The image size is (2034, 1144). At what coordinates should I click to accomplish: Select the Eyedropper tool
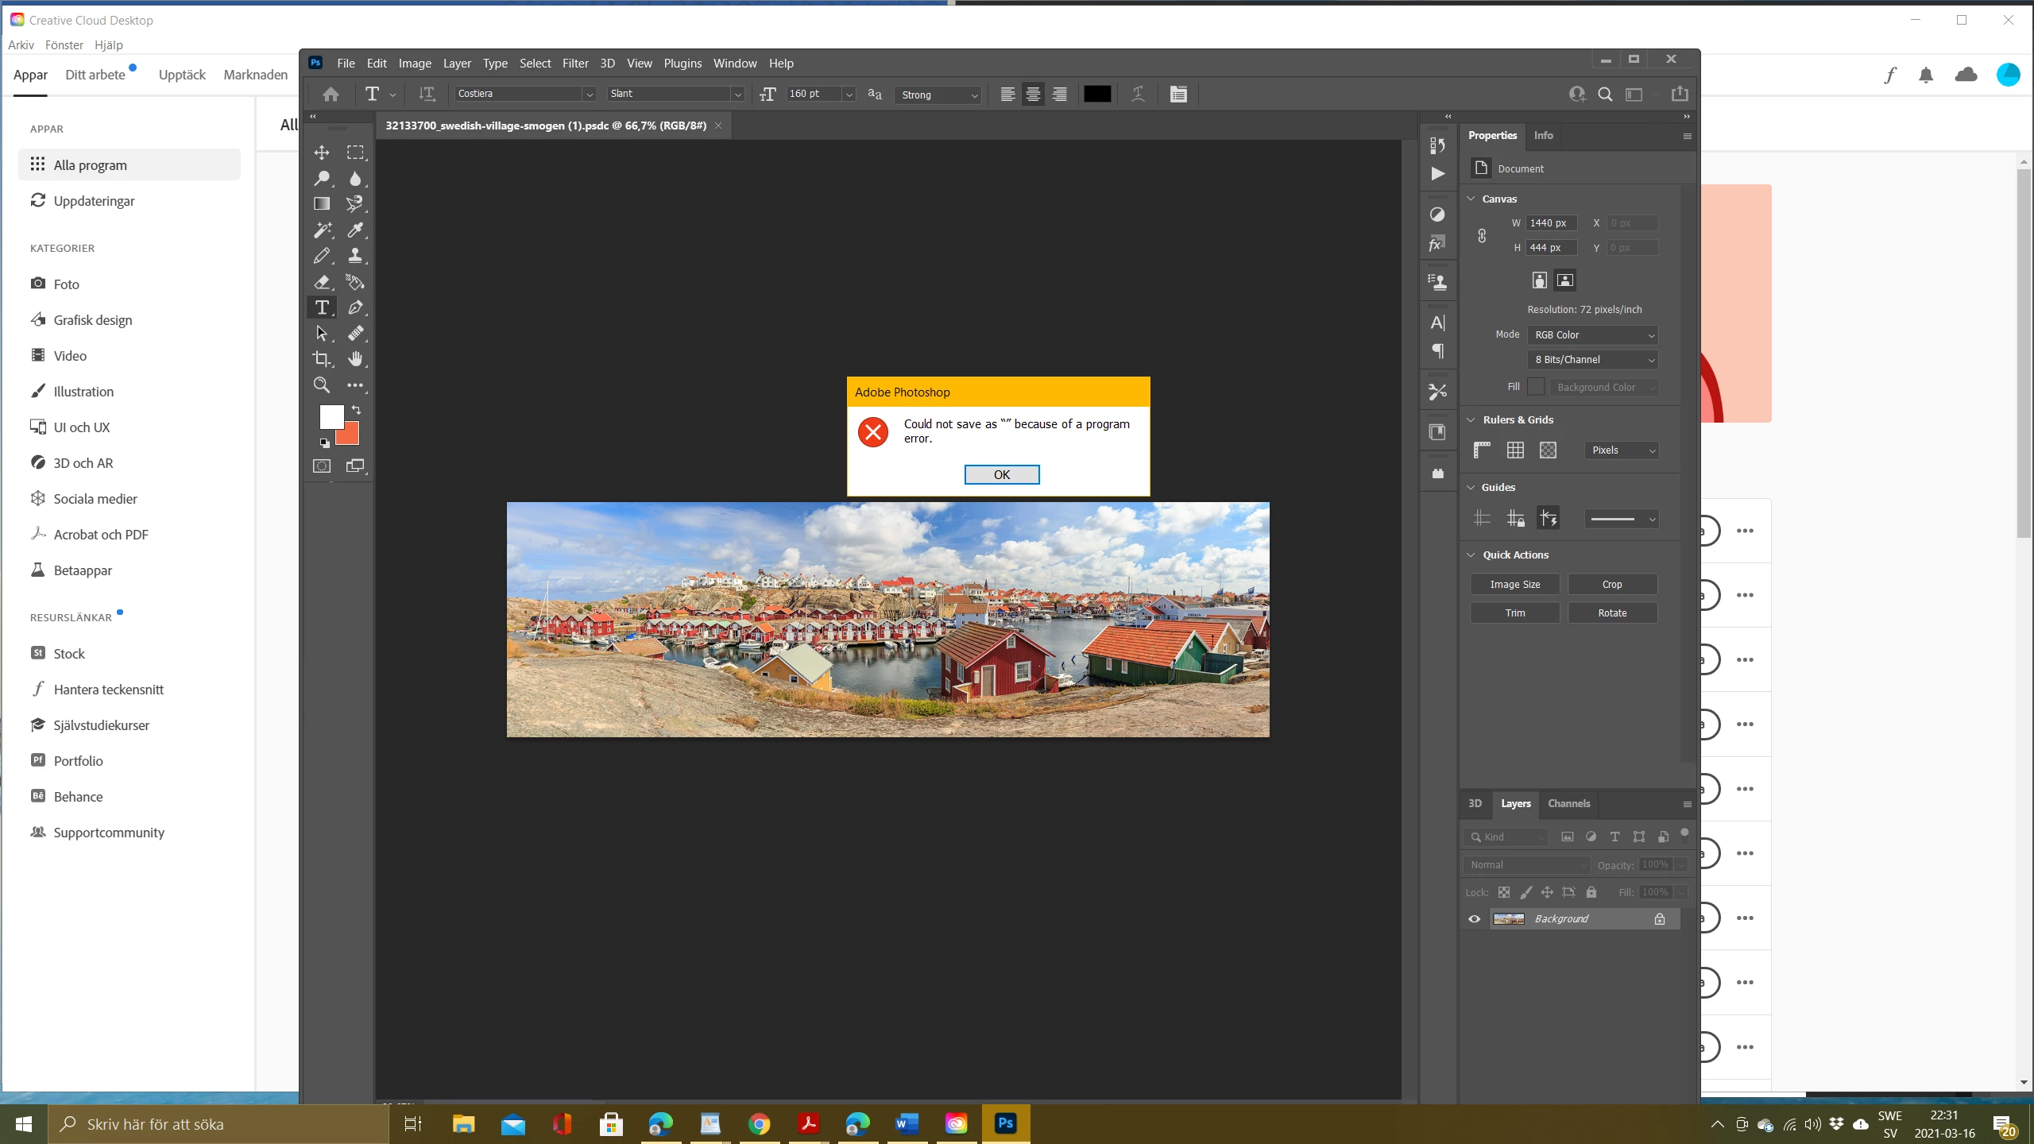click(355, 230)
